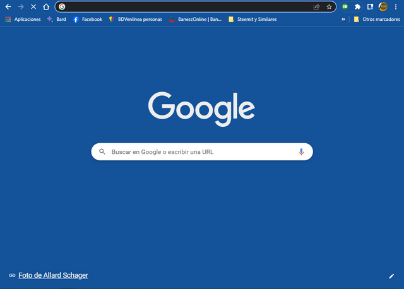The image size is (404, 289).
Task: Click the magnifier icon in search box
Action: point(102,151)
